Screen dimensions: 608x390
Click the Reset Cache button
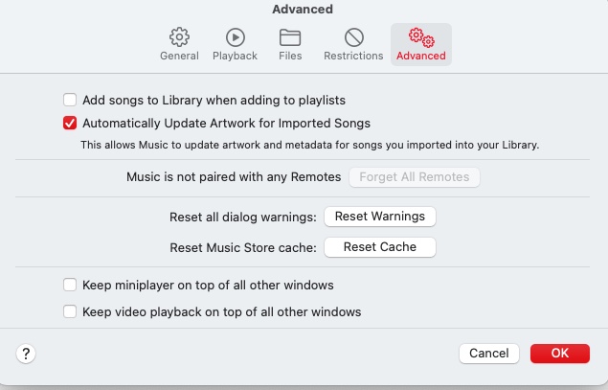coord(380,247)
